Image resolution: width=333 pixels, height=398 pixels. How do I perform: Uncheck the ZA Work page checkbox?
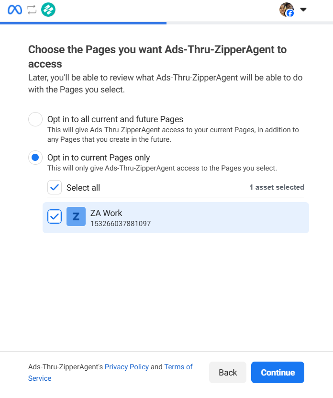tap(55, 216)
